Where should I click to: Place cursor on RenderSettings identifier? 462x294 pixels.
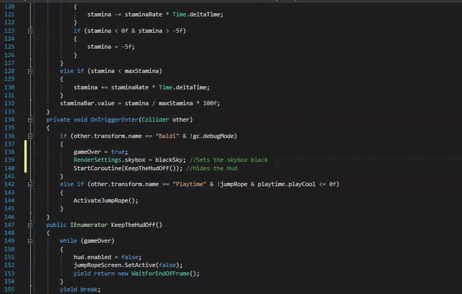97,160
